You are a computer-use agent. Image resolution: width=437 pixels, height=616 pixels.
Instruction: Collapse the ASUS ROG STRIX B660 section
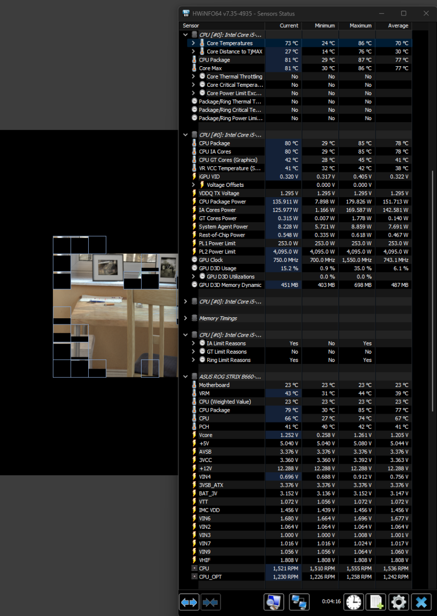tap(186, 377)
